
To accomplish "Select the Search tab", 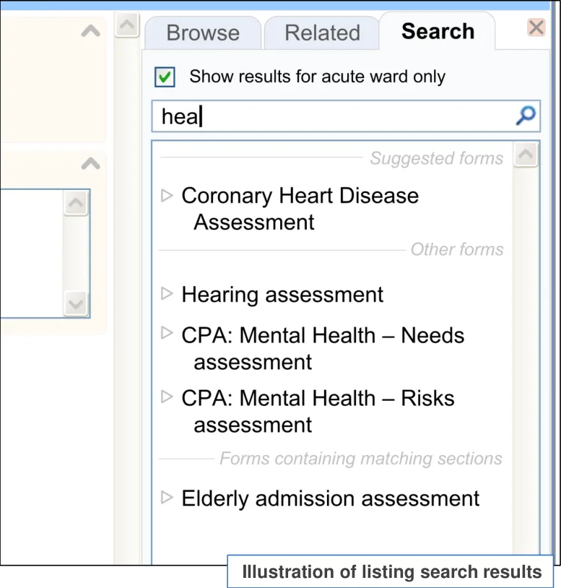I will pyautogui.click(x=438, y=31).
